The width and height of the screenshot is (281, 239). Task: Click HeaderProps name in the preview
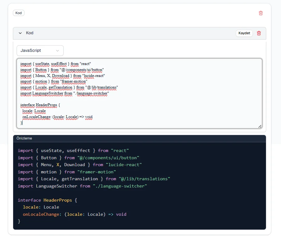point(57,200)
